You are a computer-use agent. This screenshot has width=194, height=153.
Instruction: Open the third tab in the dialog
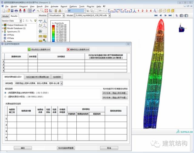tap(57, 77)
